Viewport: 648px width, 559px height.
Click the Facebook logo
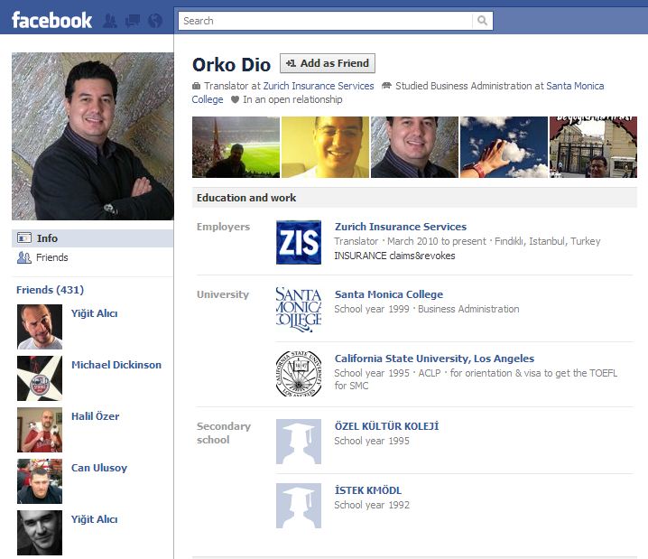point(51,20)
